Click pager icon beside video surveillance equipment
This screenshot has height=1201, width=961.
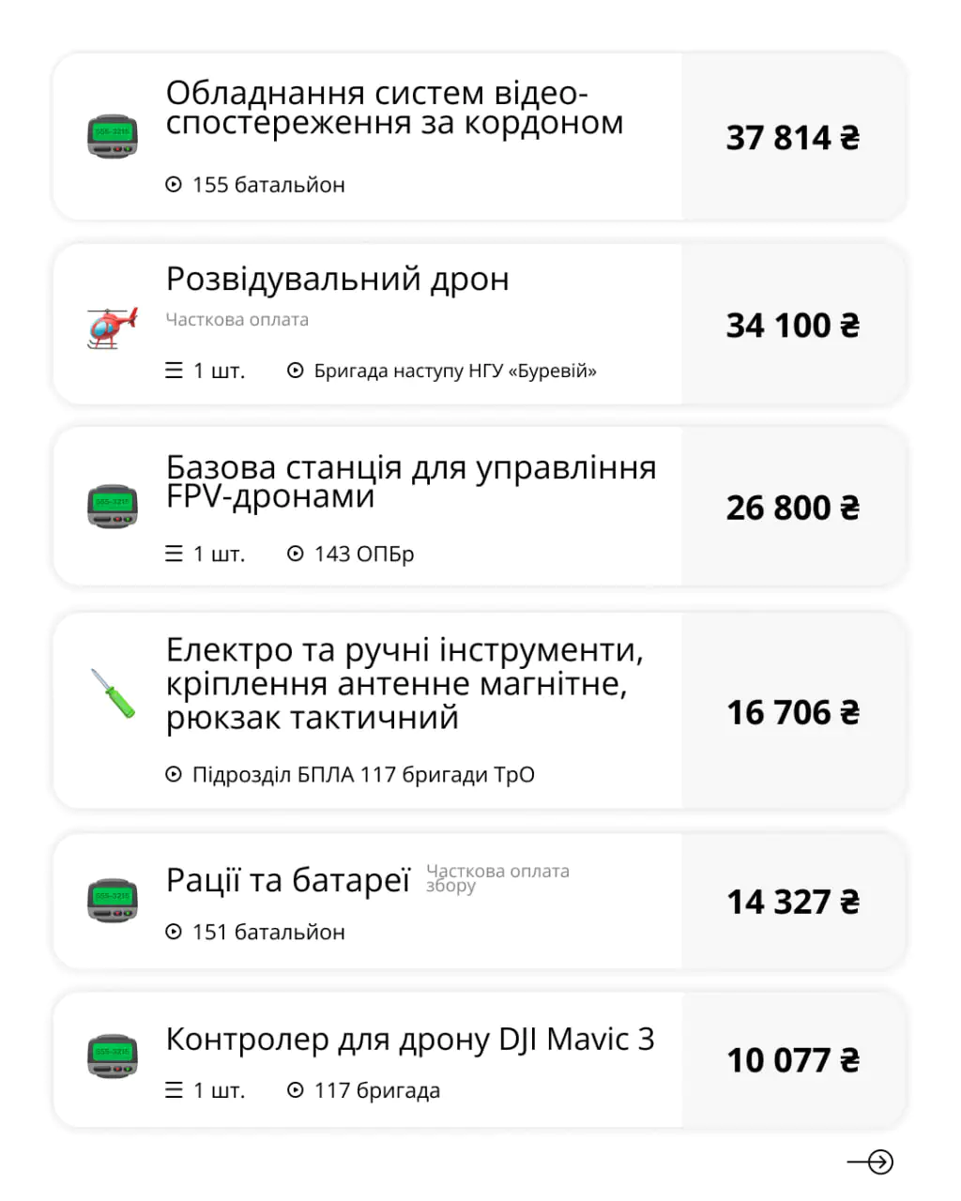click(113, 136)
